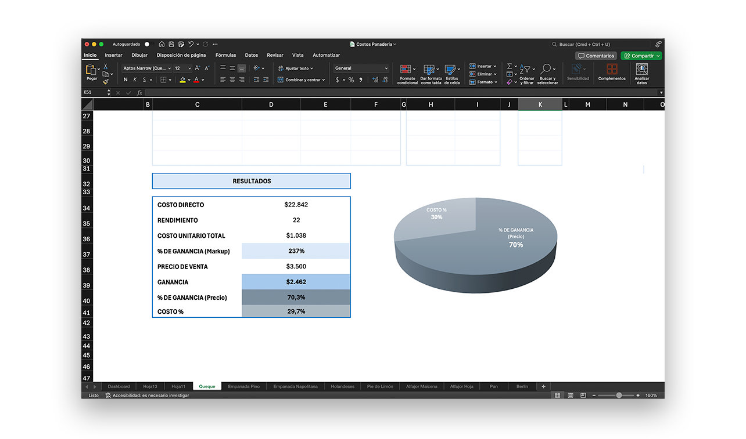Click the Pegar clipboard icon
The image size is (746, 439).
point(92,70)
